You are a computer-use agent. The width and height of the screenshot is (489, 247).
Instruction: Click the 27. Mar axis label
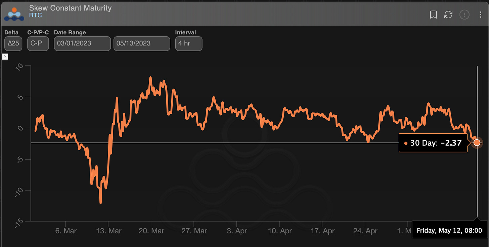(x=194, y=231)
